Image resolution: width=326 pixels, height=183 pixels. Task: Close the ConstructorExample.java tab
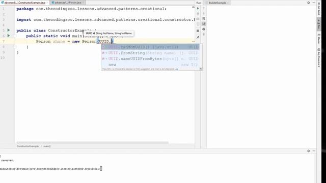47,3
